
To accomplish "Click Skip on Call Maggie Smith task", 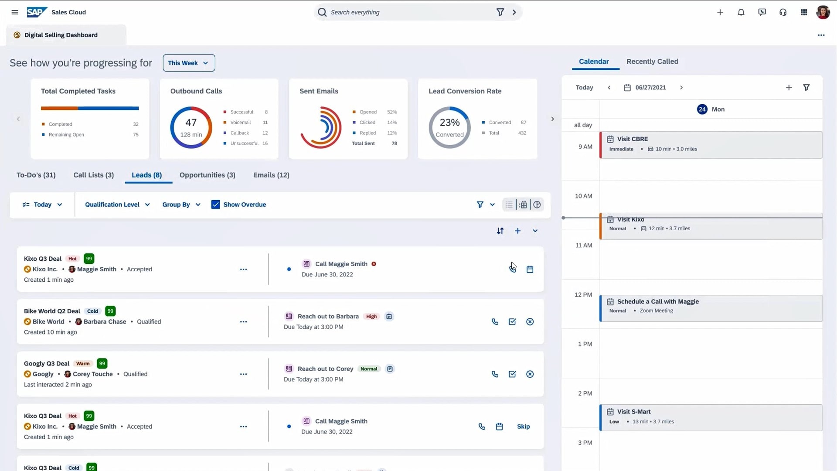I will (523, 427).
